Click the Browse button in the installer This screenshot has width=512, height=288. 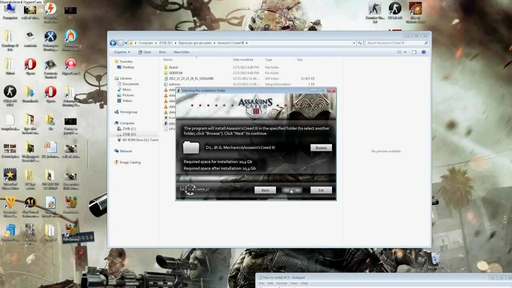click(321, 148)
